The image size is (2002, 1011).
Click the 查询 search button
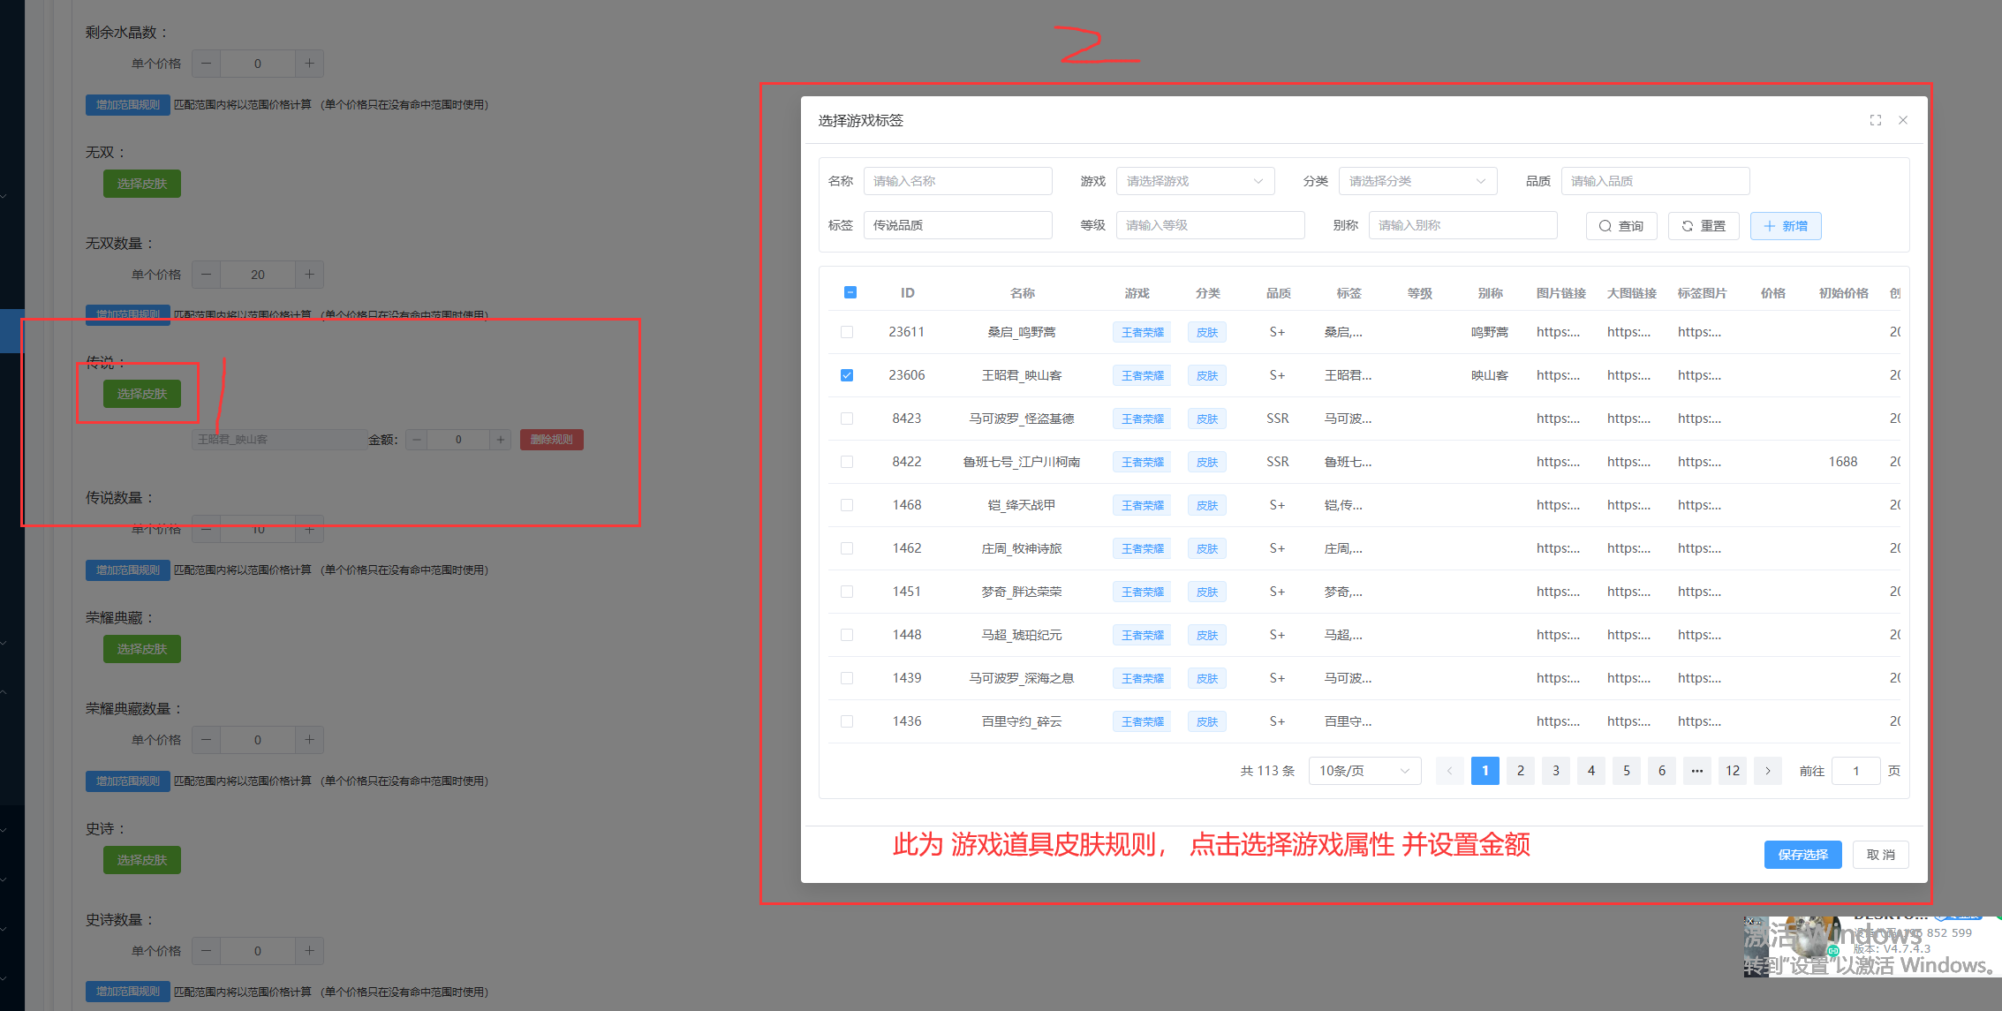(x=1621, y=226)
